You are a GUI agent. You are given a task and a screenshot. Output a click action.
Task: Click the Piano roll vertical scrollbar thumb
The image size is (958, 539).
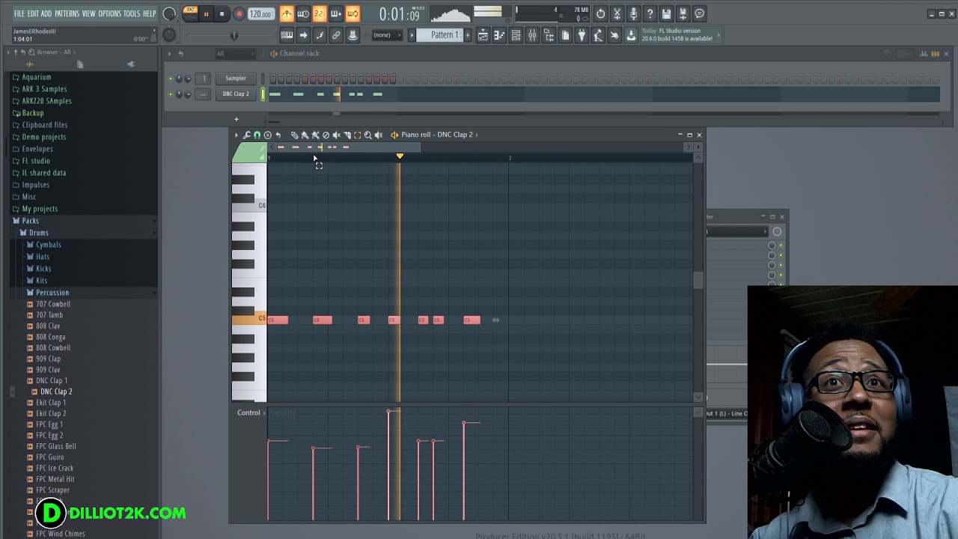698,280
